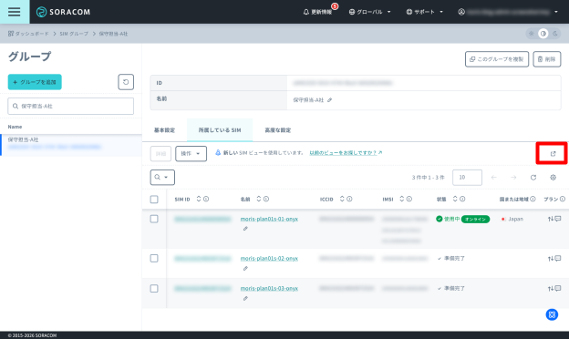Change the page size field showing 10

pyautogui.click(x=467, y=178)
